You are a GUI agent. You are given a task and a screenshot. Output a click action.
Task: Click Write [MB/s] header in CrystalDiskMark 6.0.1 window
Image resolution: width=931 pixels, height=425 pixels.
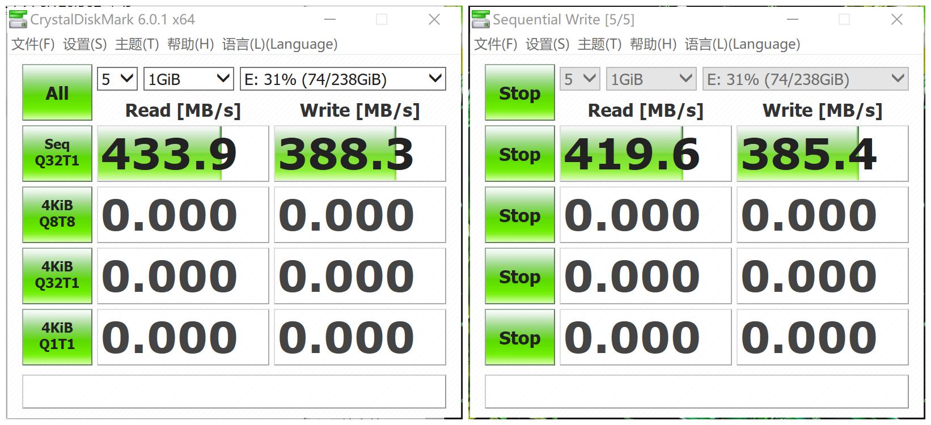pyautogui.click(x=360, y=110)
